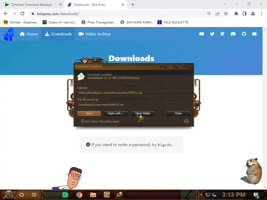Open File Explorer from the taskbar
267x200 pixels.
click(x=93, y=195)
